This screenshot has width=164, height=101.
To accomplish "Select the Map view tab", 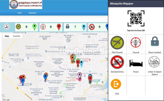I will coord(7,36).
